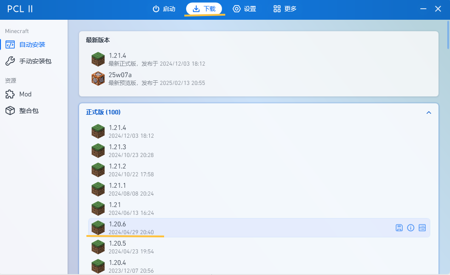450x275 pixels.
Task: Click the power icon in 启动 tab
Action: coord(156,9)
